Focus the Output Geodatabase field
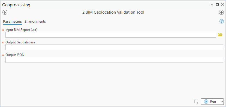Image resolution: width=226 pixels, height=107 pixels. (x=114, y=47)
